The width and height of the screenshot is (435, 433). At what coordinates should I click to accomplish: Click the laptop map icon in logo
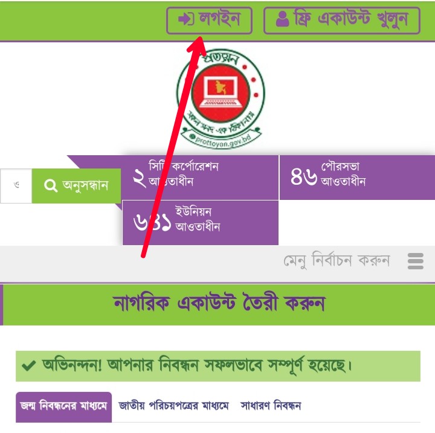[x=221, y=92]
